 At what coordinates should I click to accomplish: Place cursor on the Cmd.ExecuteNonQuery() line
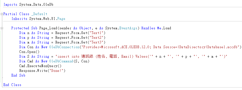(40, 66)
